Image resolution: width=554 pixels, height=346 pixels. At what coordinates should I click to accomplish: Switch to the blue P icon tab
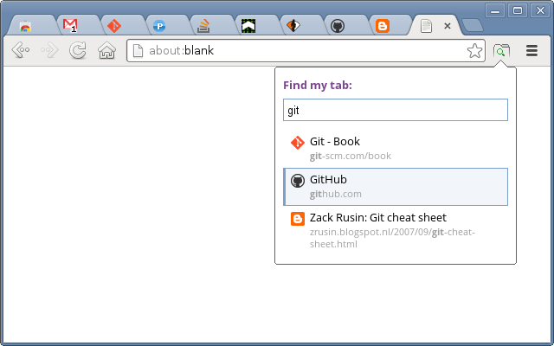point(168,25)
